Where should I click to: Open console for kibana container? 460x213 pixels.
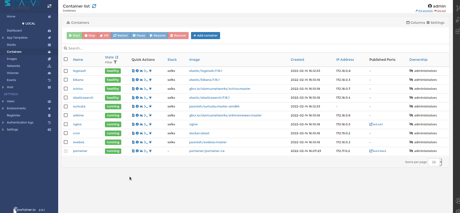[x=146, y=80]
